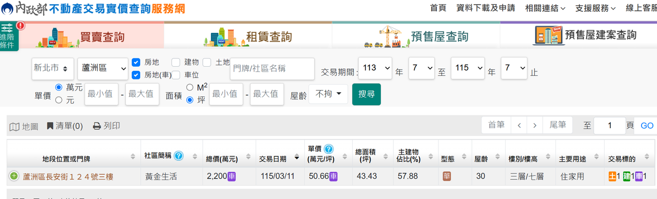Open the start month dropdown

421,68
